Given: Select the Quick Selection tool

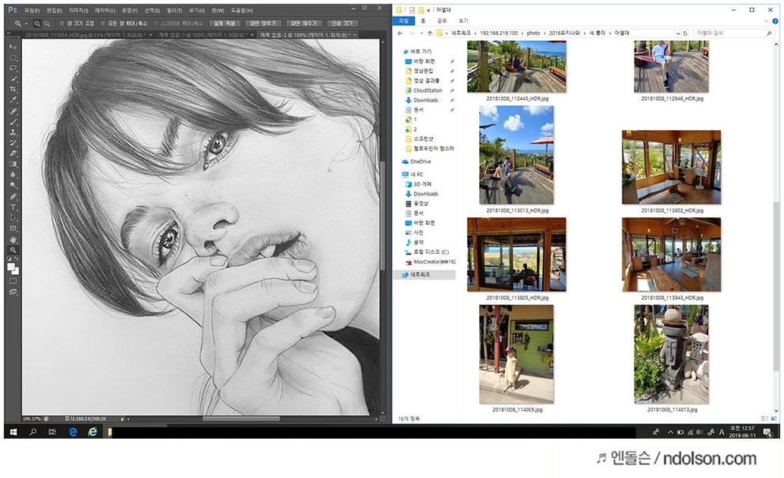Looking at the screenshot, I should [13, 79].
